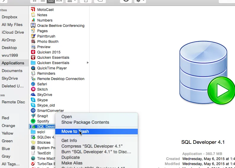This screenshot has height=168, width=235.
Task: Select the Orange tag in sidebar
Action: [8, 125]
